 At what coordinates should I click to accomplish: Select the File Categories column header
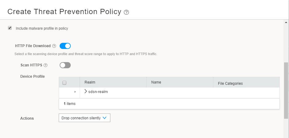pos(230,83)
